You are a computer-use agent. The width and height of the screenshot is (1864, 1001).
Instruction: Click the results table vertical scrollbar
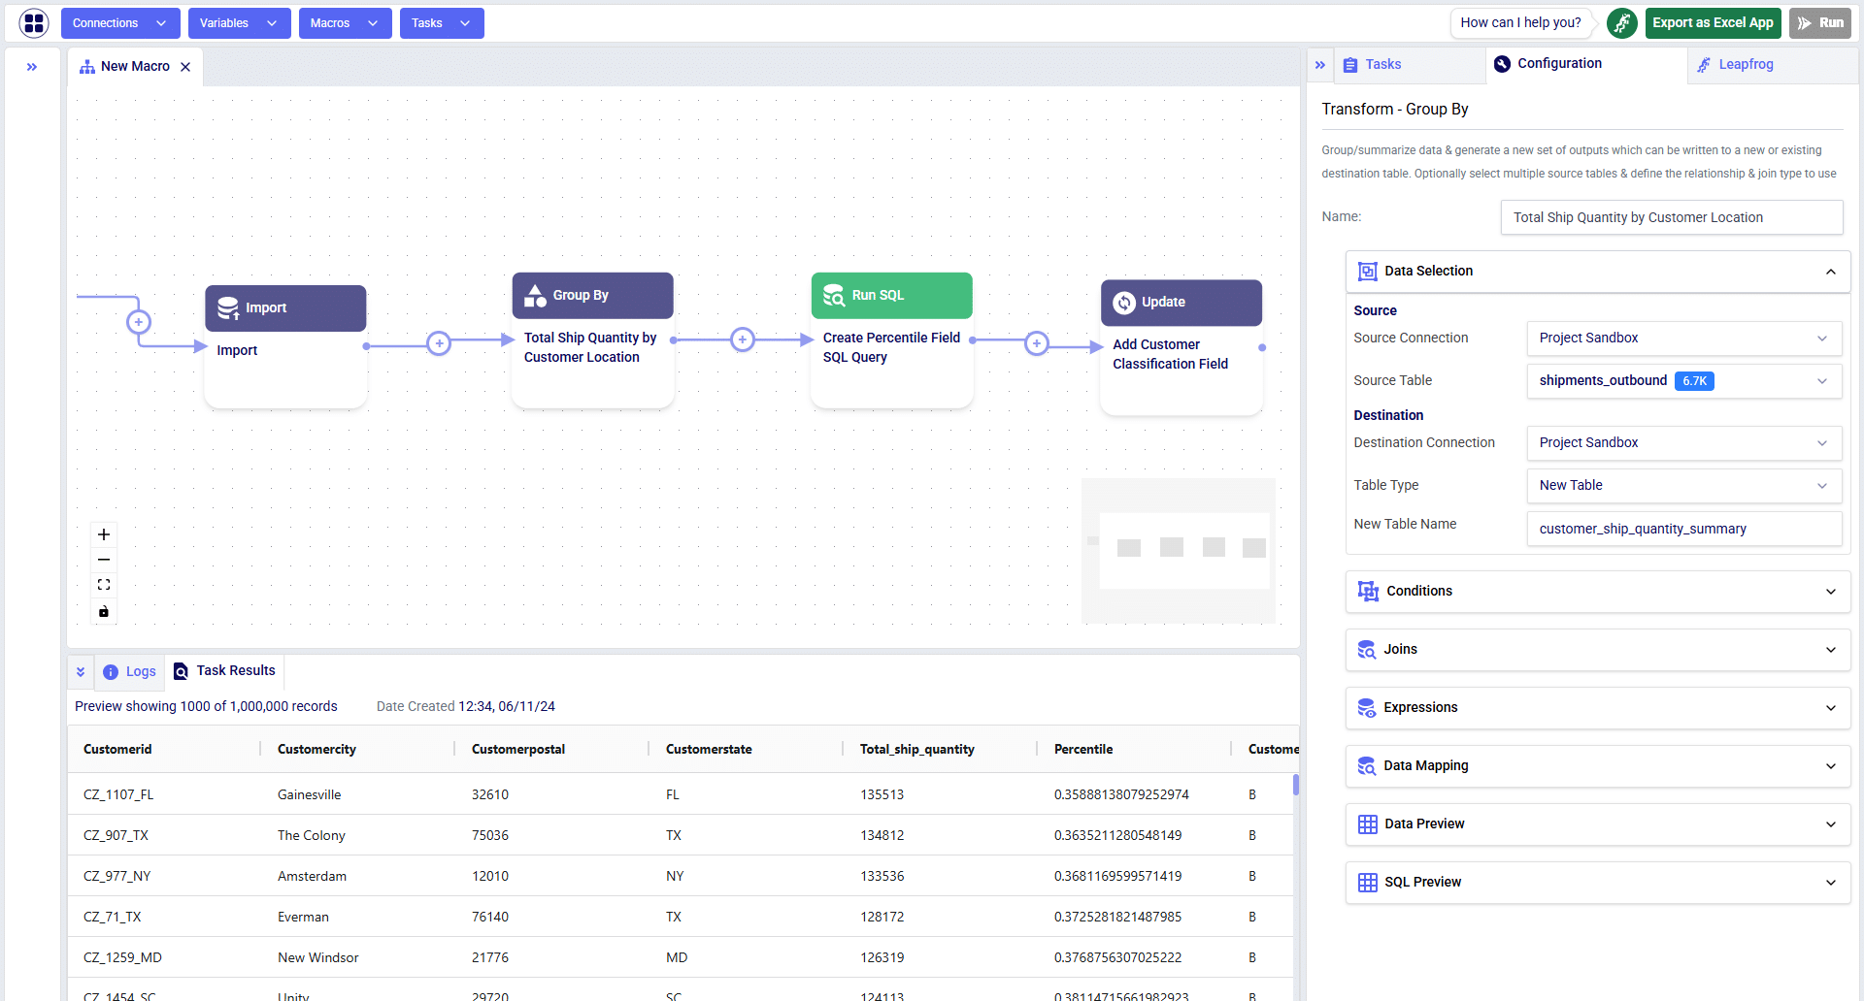(1296, 785)
